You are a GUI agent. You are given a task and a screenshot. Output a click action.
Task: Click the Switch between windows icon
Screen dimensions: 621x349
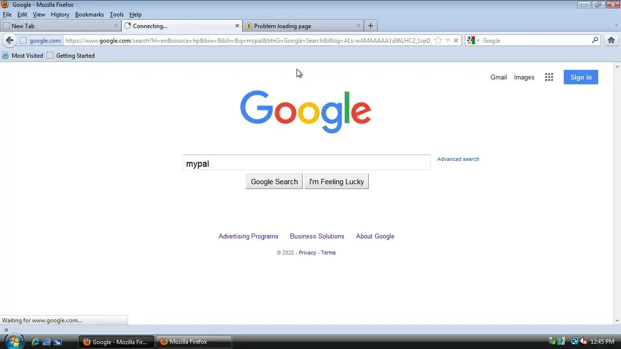point(58,342)
